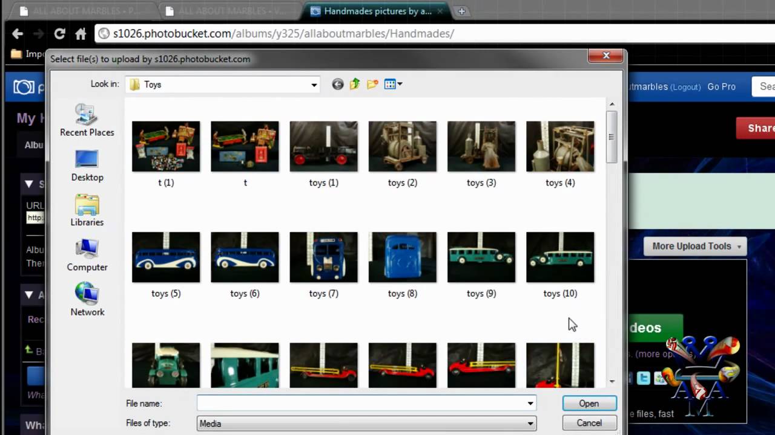Select Desktop in places sidebar
The image size is (775, 435).
tap(87, 166)
